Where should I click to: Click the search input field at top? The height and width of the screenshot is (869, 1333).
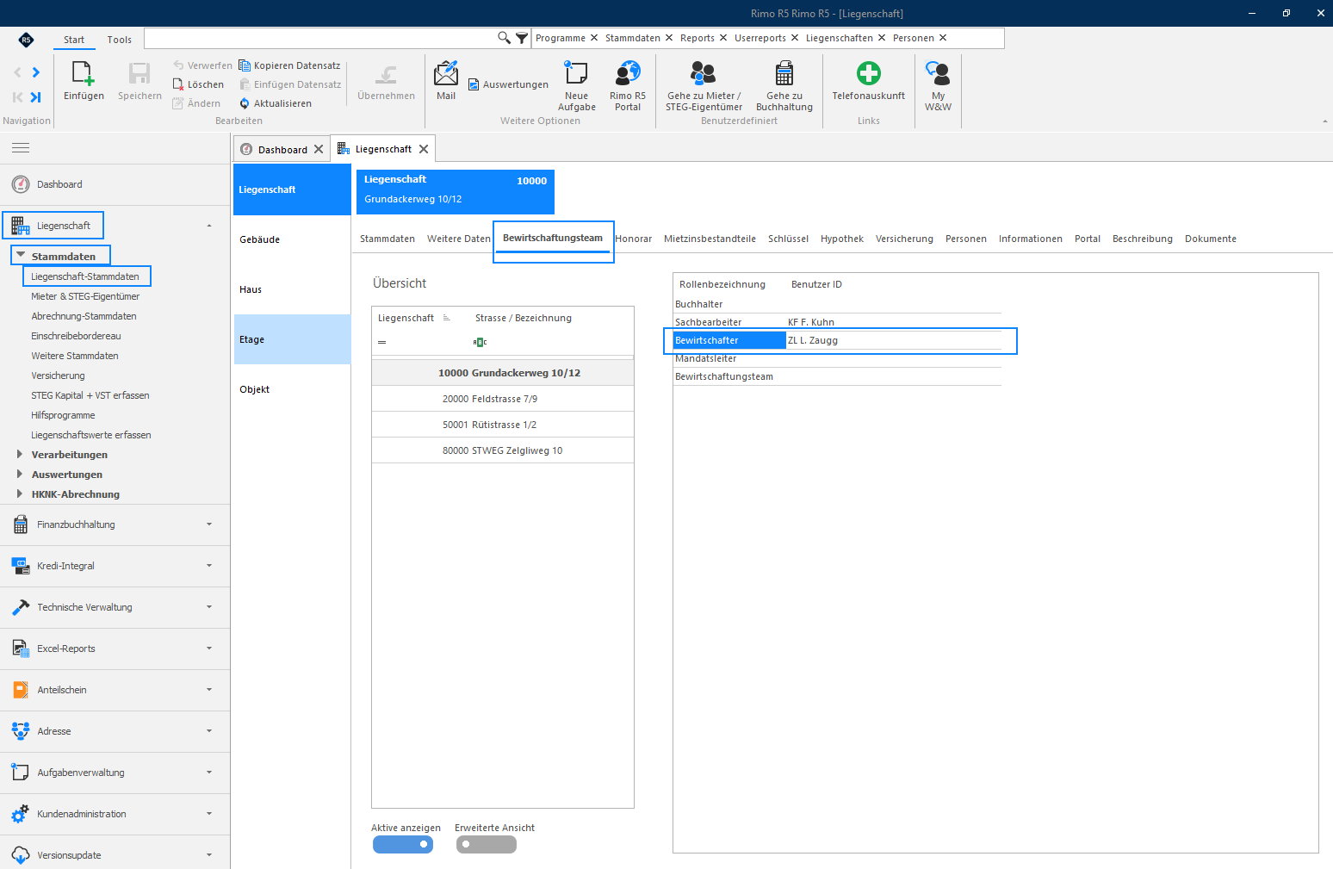320,38
